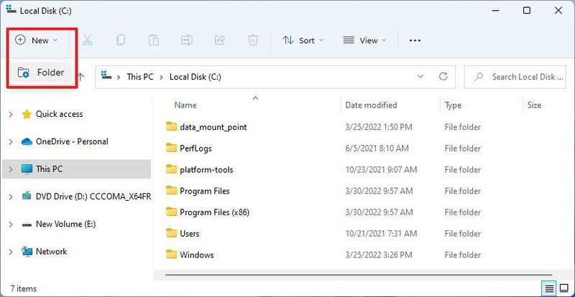The height and width of the screenshot is (297, 575).
Task: Click the horizontal scrollbar in file list
Action: click(359, 274)
